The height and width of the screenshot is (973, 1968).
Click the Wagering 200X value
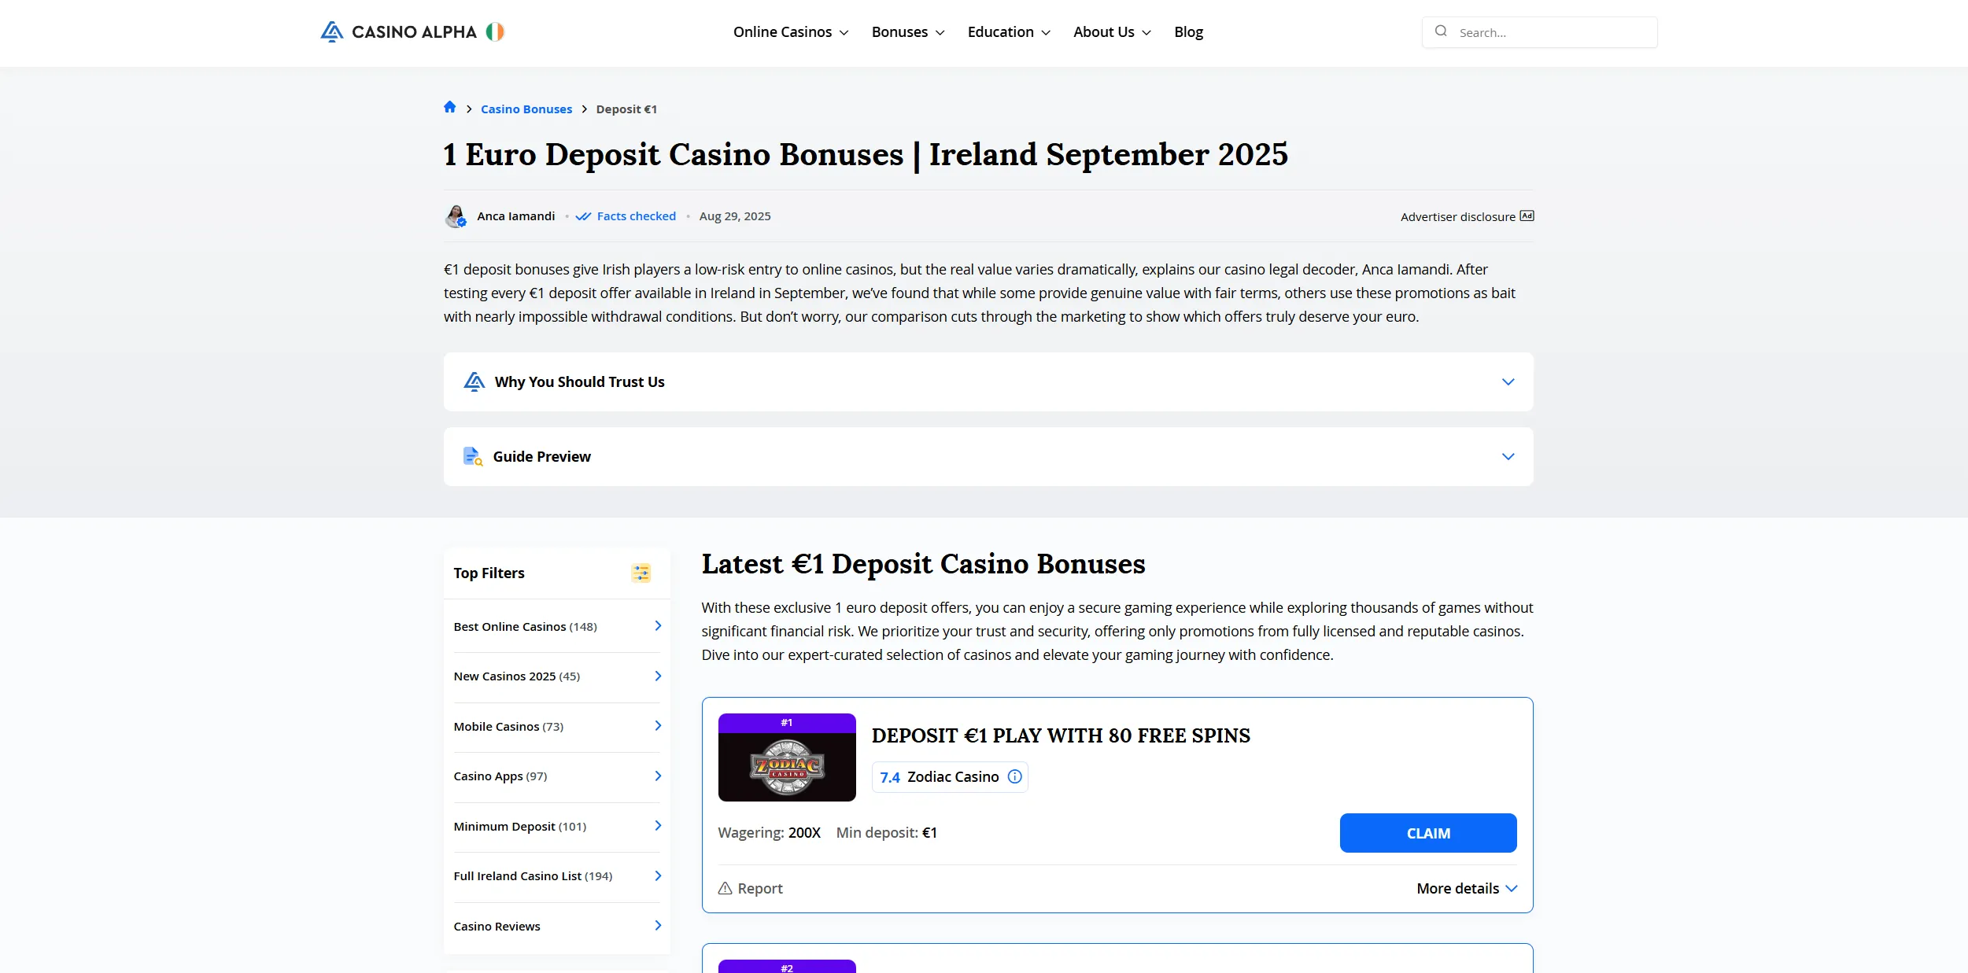click(x=804, y=832)
